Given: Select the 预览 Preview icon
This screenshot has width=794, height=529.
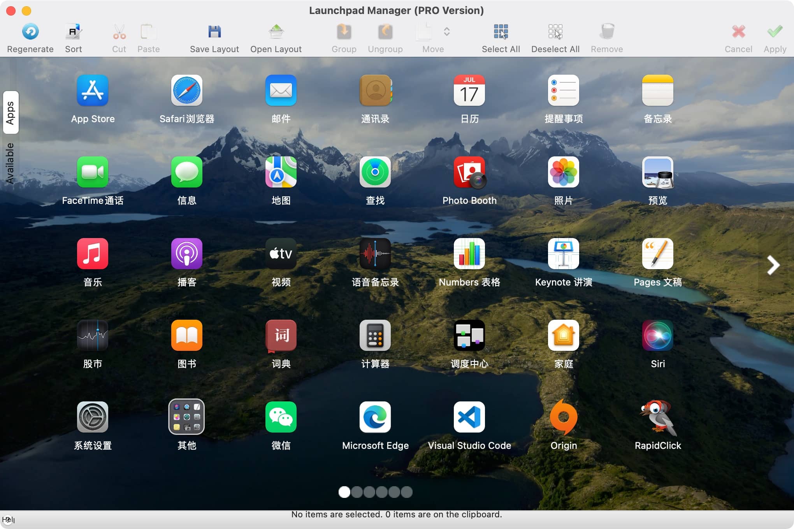Looking at the screenshot, I should tap(658, 172).
